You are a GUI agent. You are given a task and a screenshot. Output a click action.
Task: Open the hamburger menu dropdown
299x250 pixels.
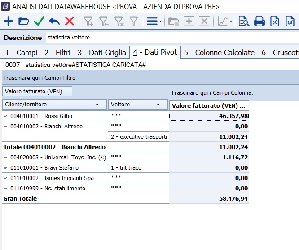154,21
